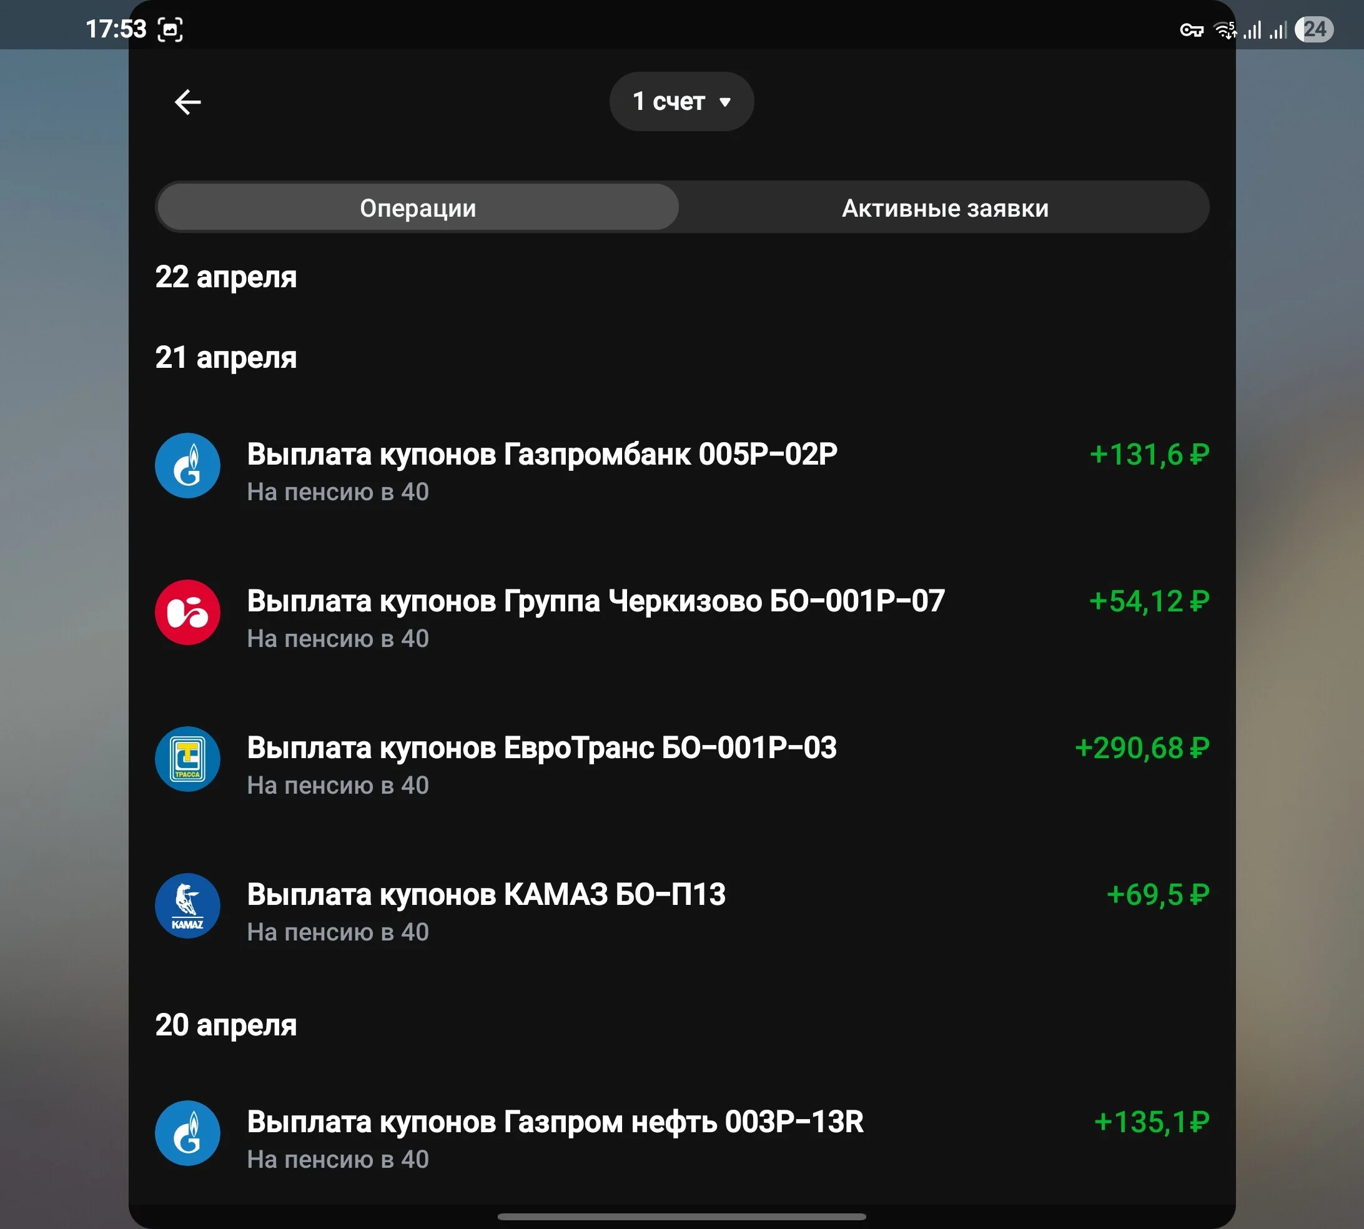Open Выплата купонов Газпром нефть 003Р-13R
This screenshot has height=1229, width=1364.
pos(682,1138)
